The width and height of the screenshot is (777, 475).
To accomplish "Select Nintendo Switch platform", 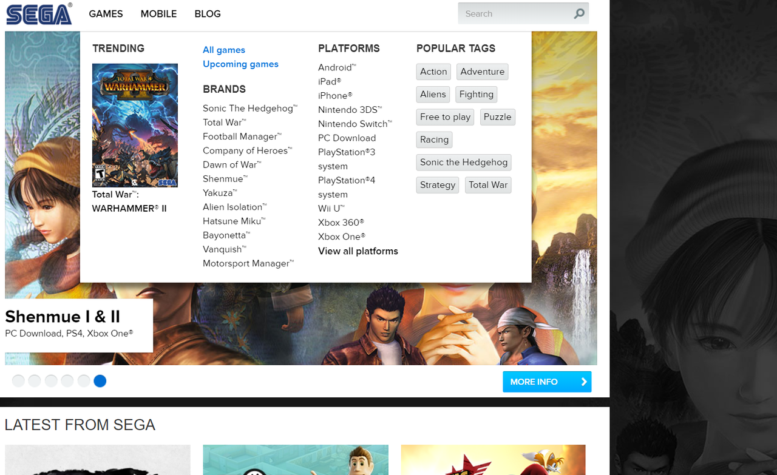I will [x=355, y=124].
